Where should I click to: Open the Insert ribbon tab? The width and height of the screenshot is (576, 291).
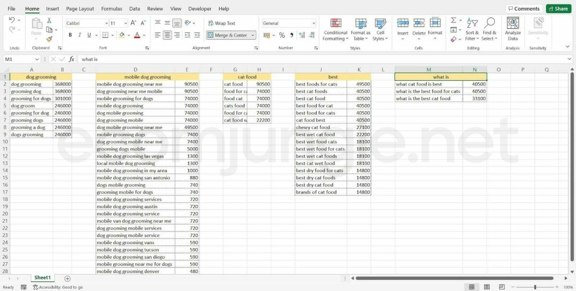pyautogui.click(x=53, y=9)
